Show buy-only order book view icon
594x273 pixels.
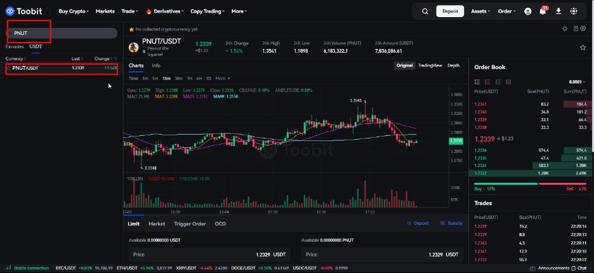point(498,82)
